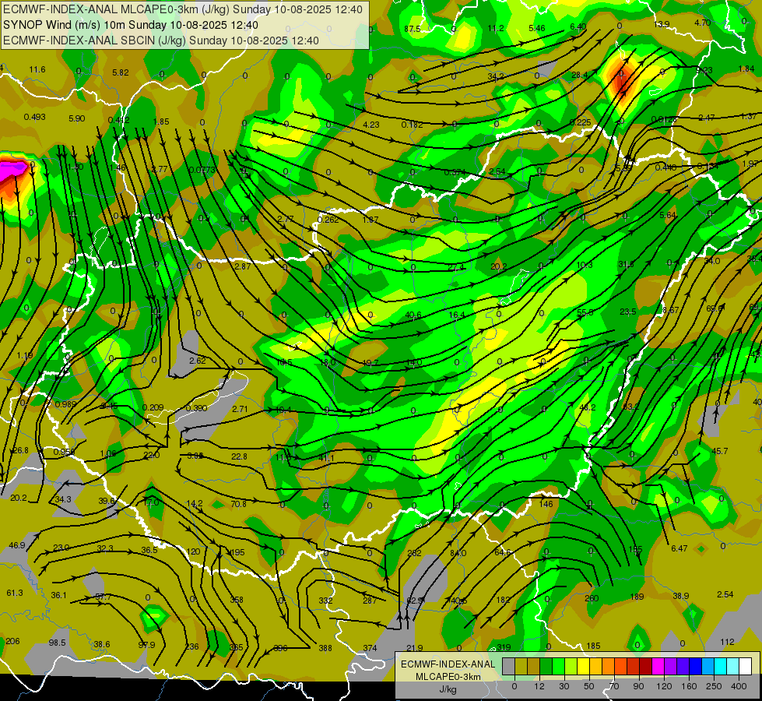Click the map value 5.82

121,72
